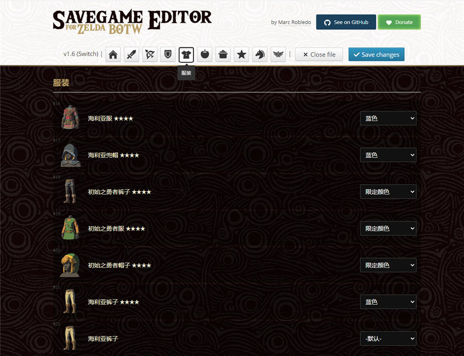Click the Donate button

399,22
